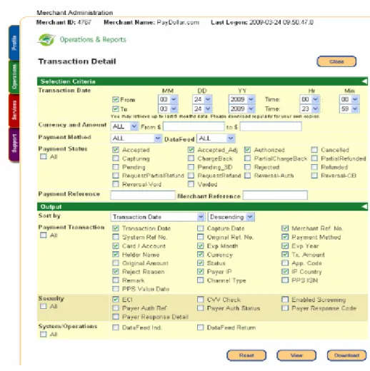Check the Pending_3D status checkbox

click(191, 167)
